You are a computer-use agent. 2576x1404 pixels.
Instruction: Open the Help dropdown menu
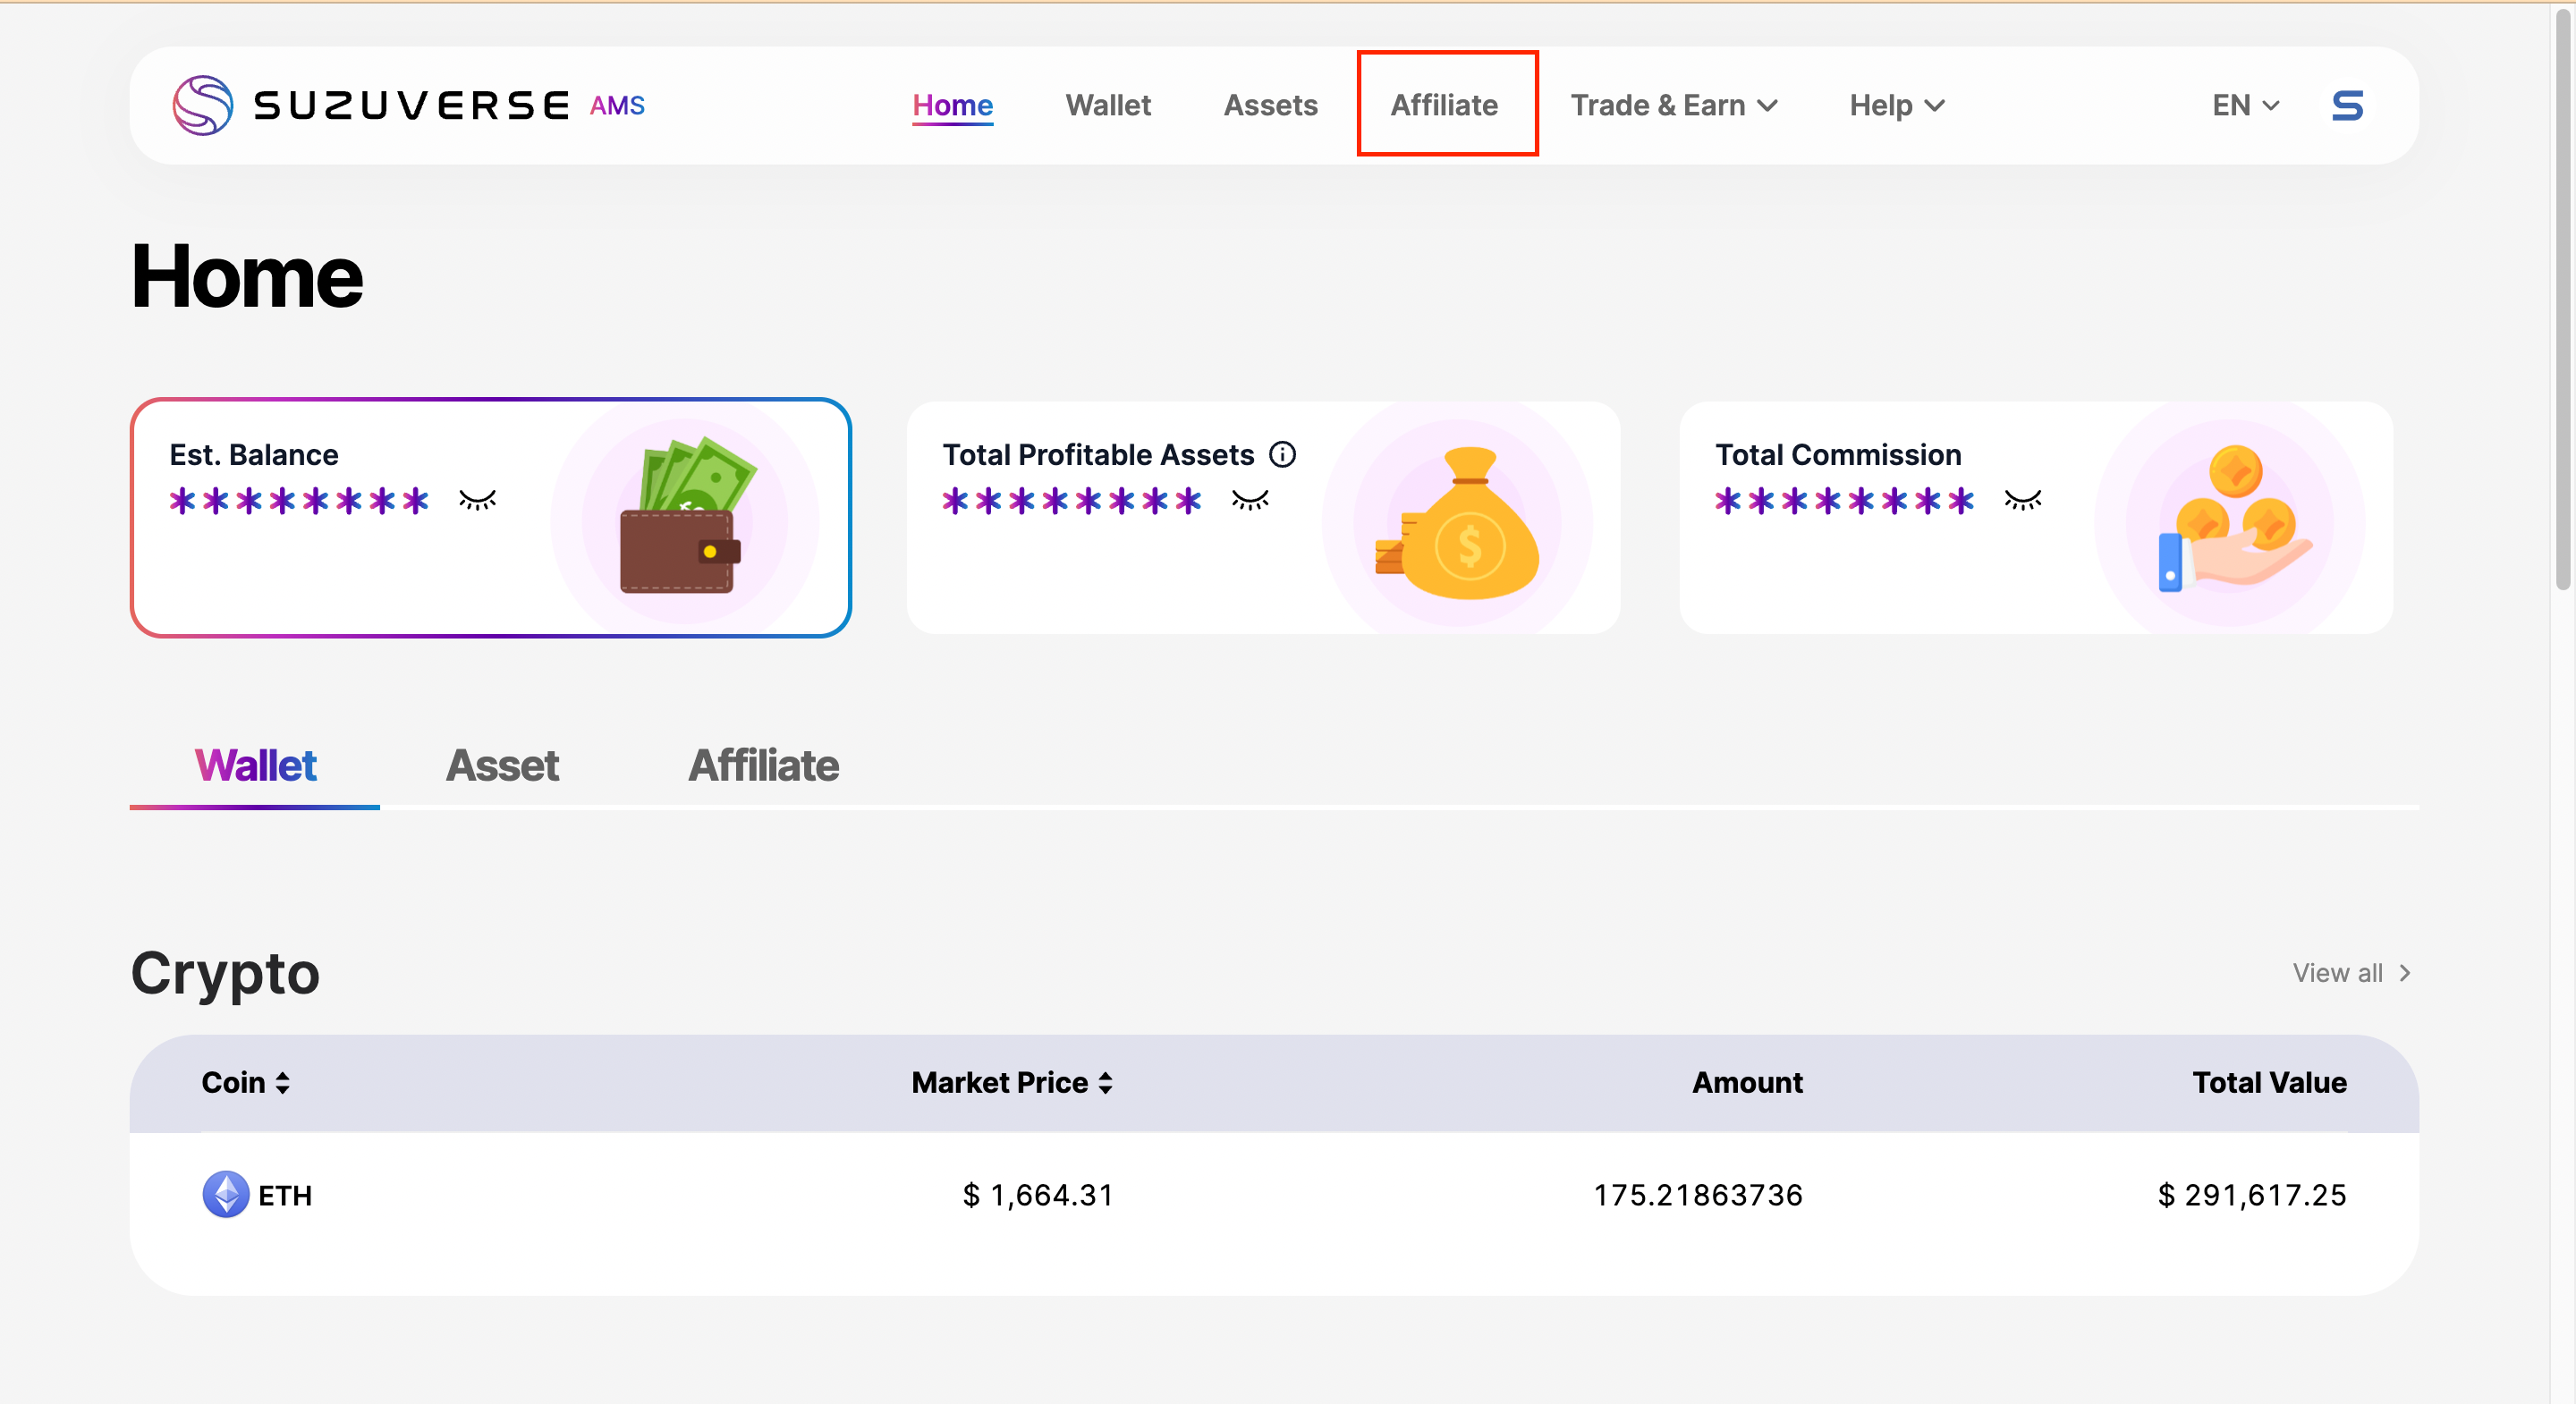click(1896, 105)
